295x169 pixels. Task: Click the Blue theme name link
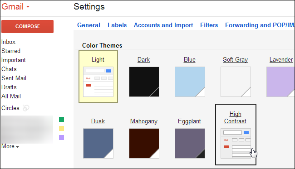tap(189, 59)
